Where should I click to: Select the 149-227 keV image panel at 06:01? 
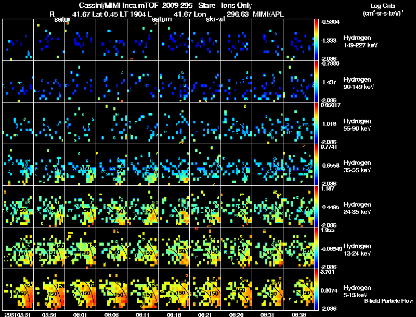(81, 40)
